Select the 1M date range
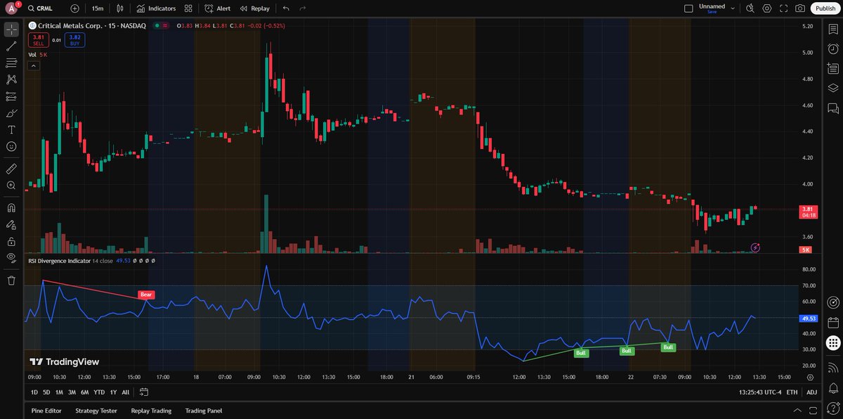 pyautogui.click(x=59, y=392)
